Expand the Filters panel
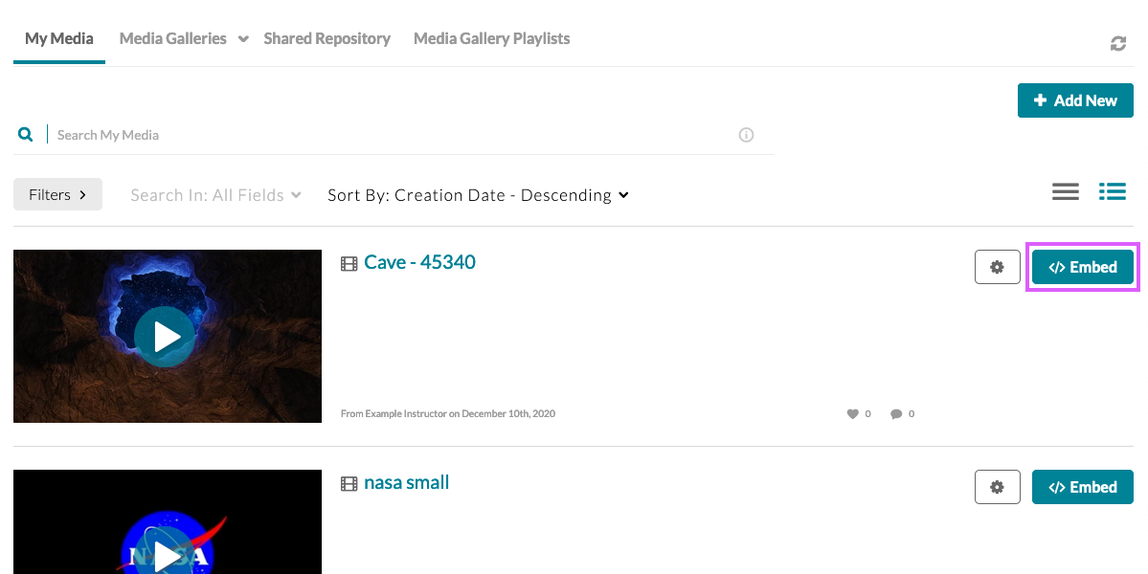Screen dimensions: 1148x574 pos(57,193)
